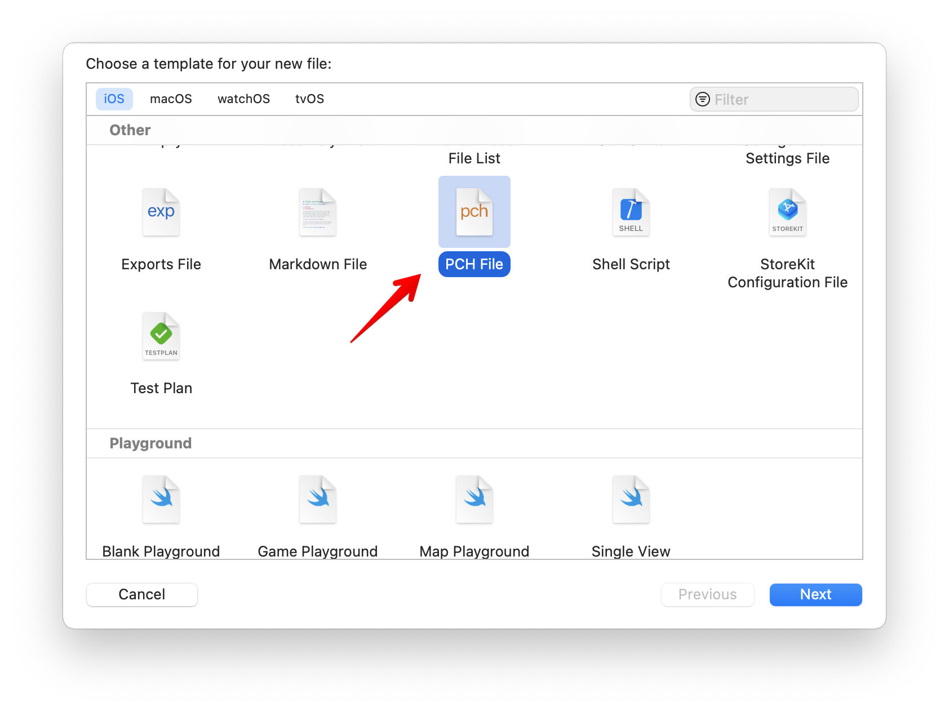Choose the Map Playground template icon
Image resolution: width=949 pixels, height=712 pixels.
tap(475, 500)
